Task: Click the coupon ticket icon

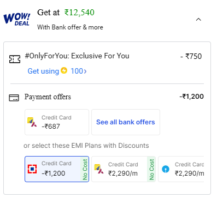Action: tap(15, 59)
